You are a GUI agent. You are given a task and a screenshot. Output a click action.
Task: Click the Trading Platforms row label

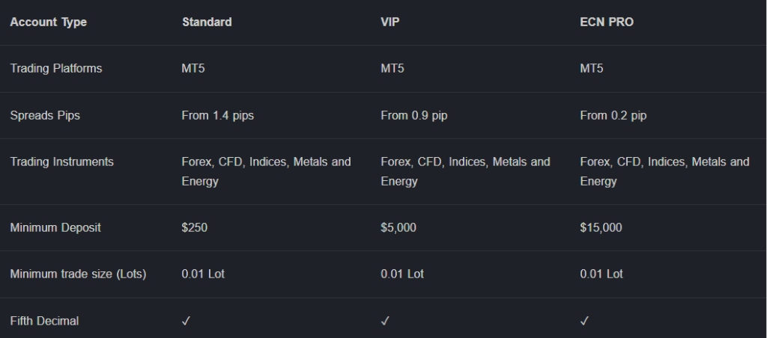click(x=56, y=68)
